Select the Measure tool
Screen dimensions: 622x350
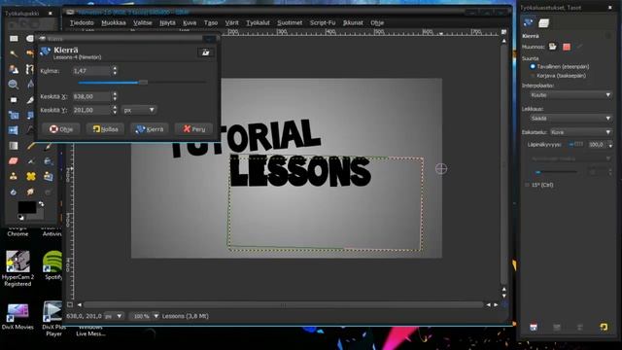click(30, 85)
